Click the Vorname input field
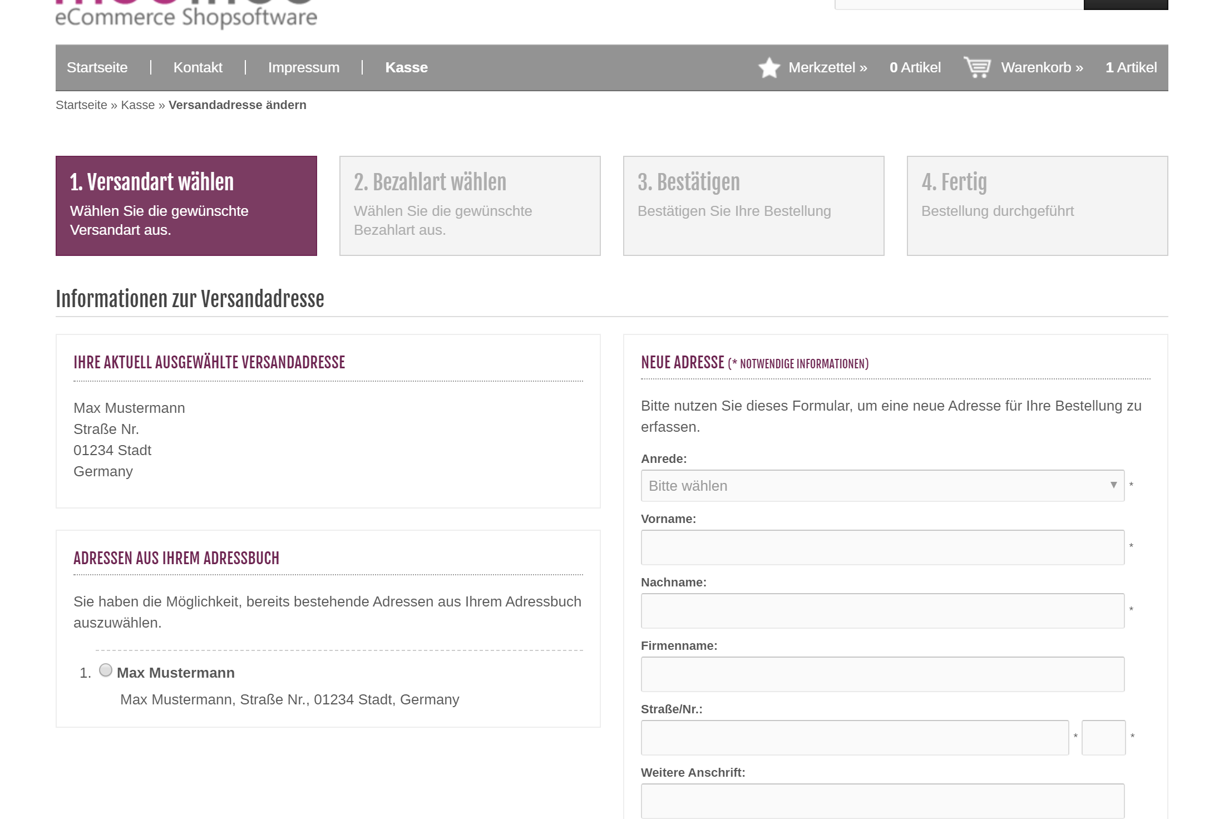Viewport: 1224px width, 819px height. point(882,547)
